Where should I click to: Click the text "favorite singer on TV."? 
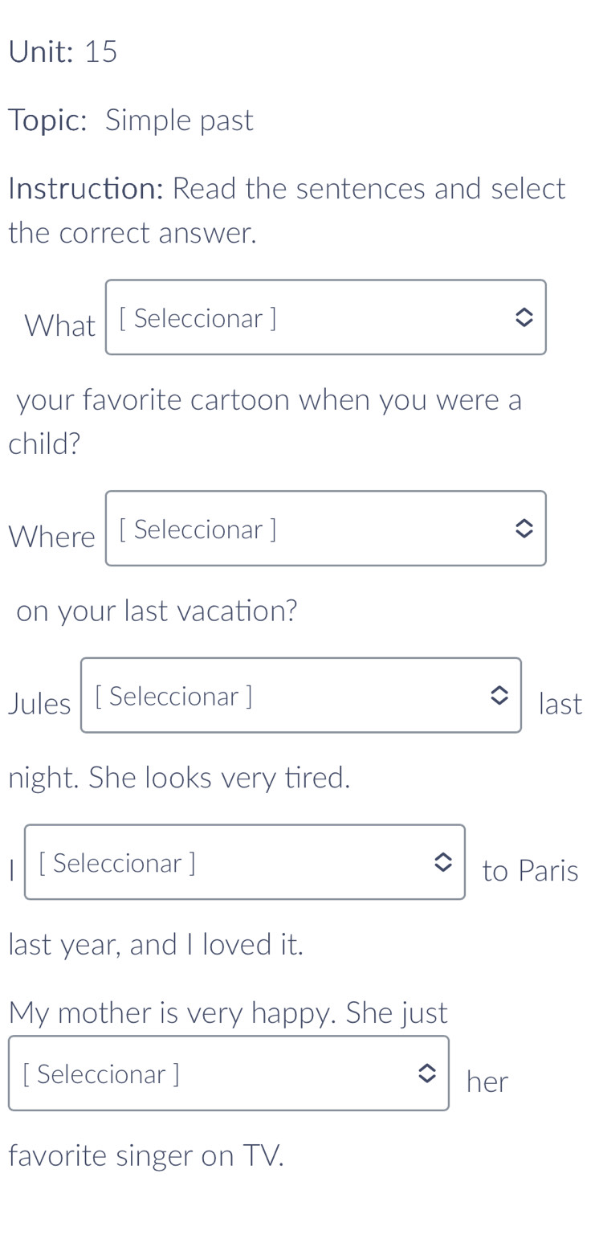(x=146, y=1155)
